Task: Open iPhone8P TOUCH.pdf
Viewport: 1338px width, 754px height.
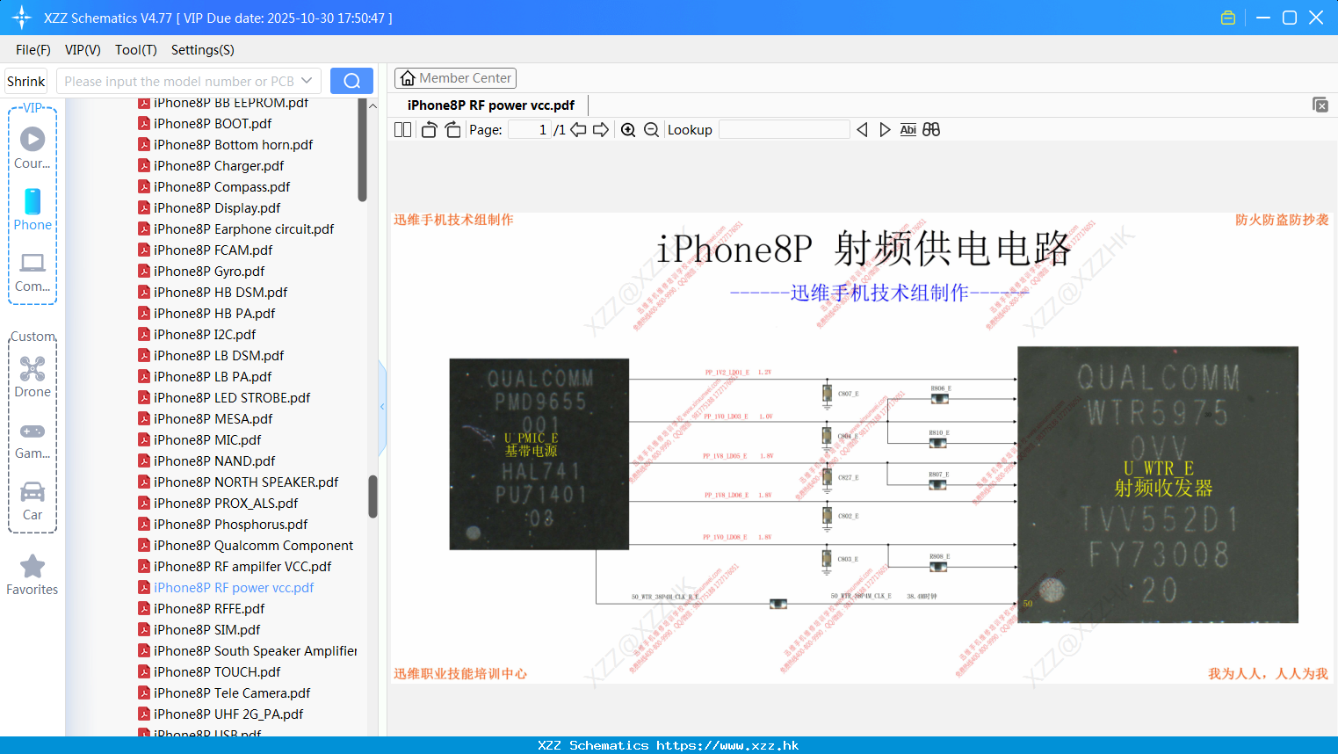Action: 217,672
